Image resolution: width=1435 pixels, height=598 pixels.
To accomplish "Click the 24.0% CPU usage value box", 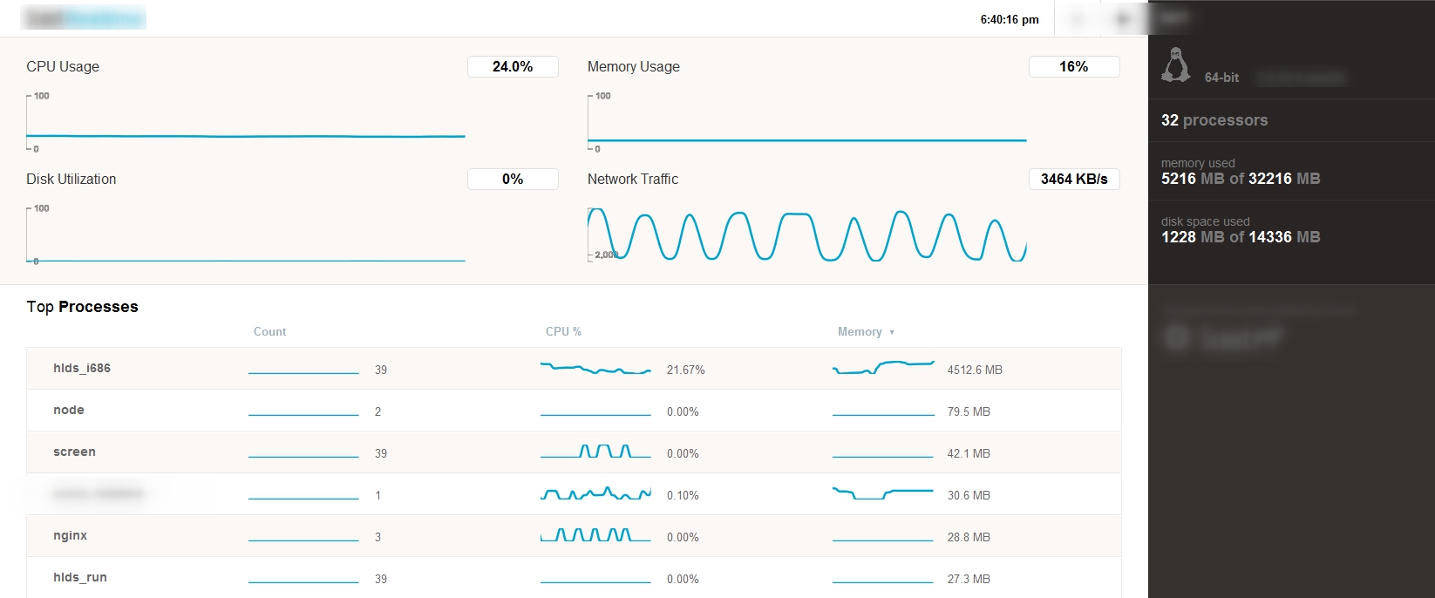I will point(513,66).
